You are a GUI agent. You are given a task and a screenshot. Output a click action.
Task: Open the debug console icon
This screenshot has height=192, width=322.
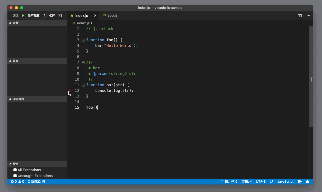pos(60,15)
